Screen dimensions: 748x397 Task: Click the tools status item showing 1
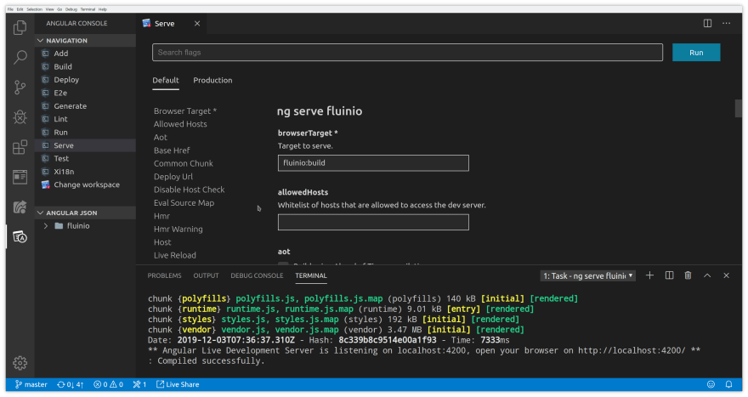coord(139,384)
